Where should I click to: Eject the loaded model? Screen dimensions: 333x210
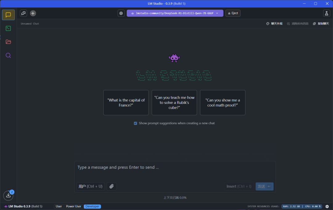[233, 13]
